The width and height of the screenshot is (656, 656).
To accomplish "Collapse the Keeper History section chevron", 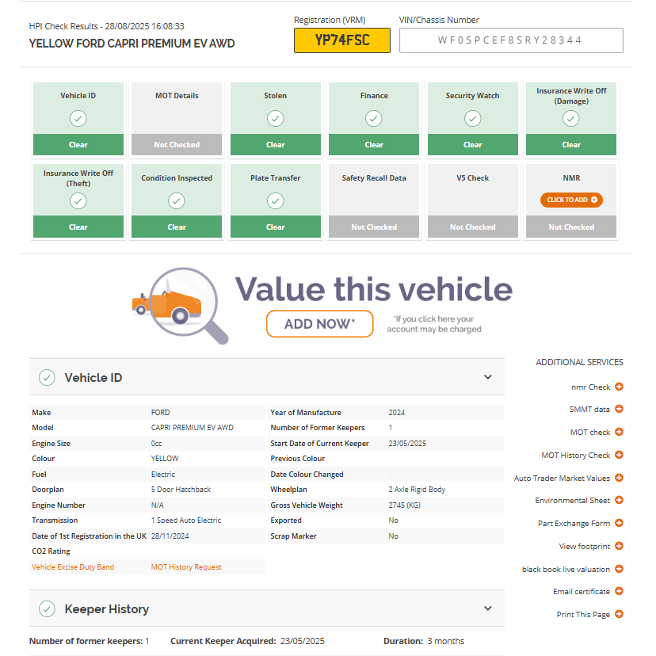I will pyautogui.click(x=488, y=608).
